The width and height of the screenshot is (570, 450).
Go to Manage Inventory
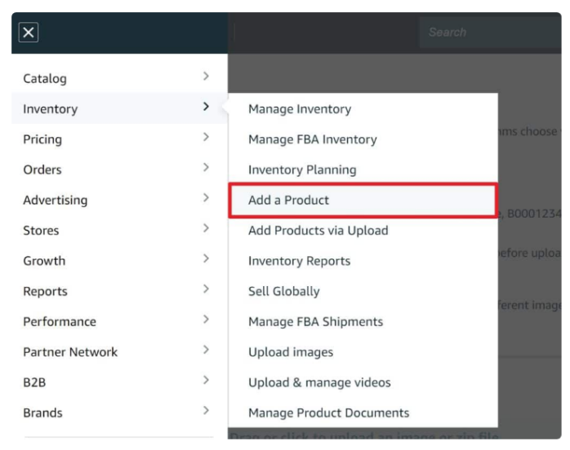(x=363, y=109)
